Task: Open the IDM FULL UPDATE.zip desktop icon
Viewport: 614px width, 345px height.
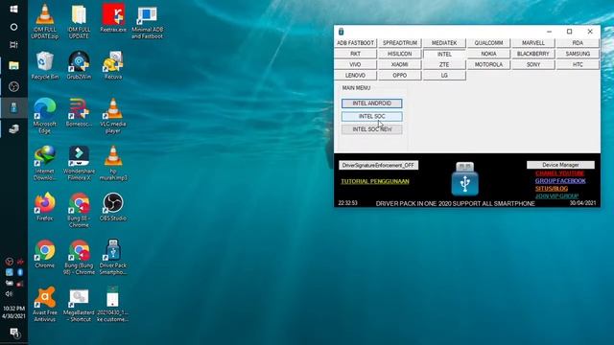Action: pos(45,20)
